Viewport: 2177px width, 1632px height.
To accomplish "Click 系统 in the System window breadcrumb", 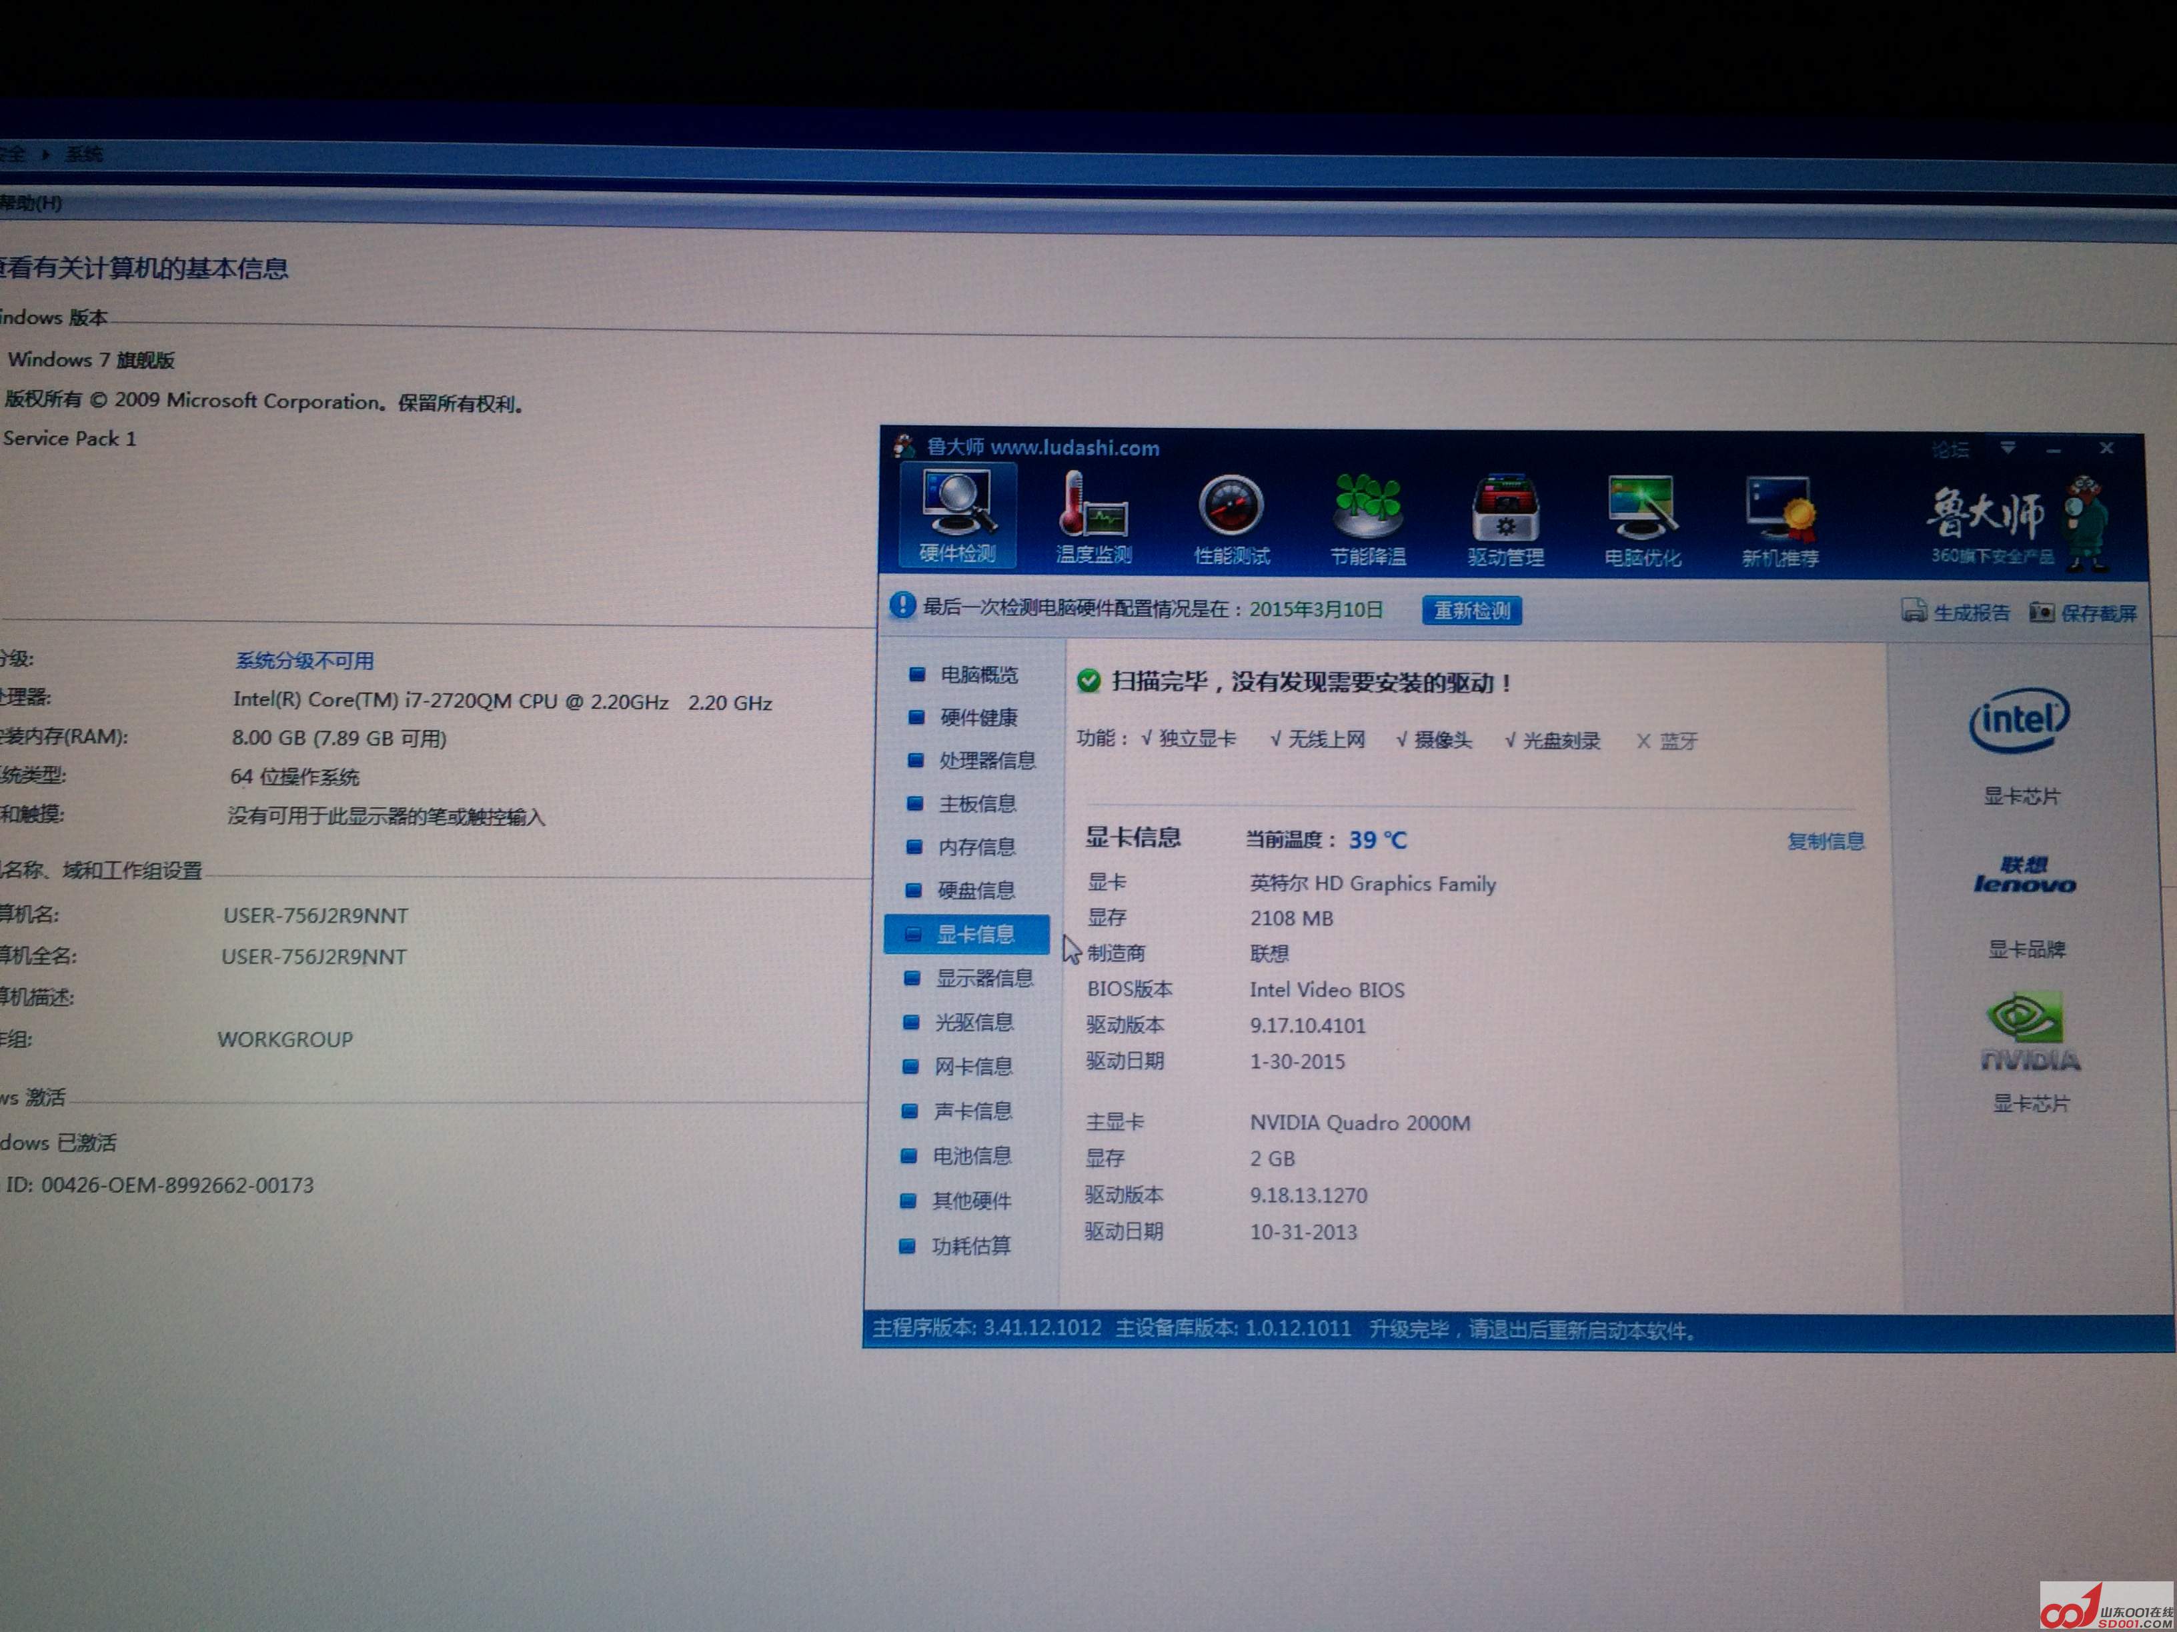I will (83, 153).
